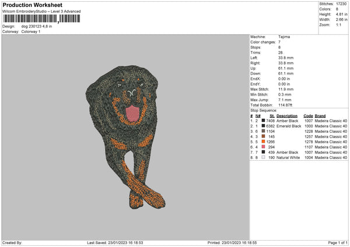The height and width of the screenshot is (247, 350).
Task: Click the barcode under the worksheet title
Action: (41, 19)
